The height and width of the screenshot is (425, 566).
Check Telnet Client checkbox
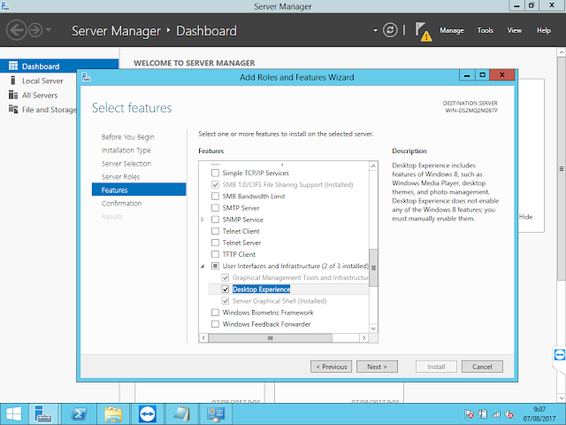click(215, 231)
